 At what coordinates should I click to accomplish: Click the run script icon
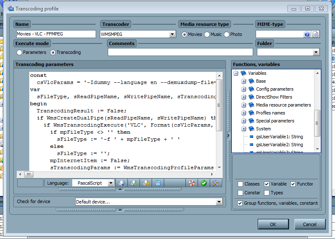(x=134, y=183)
